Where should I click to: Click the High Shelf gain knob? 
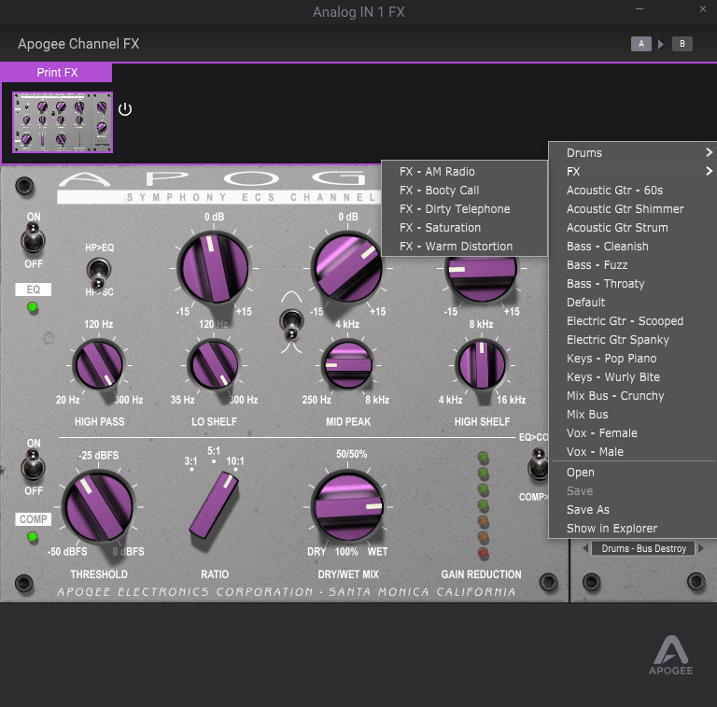coord(481,278)
